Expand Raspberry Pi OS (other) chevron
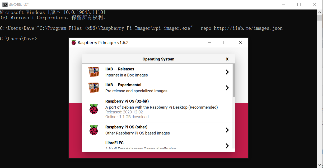323x168 pixels. click(227, 130)
